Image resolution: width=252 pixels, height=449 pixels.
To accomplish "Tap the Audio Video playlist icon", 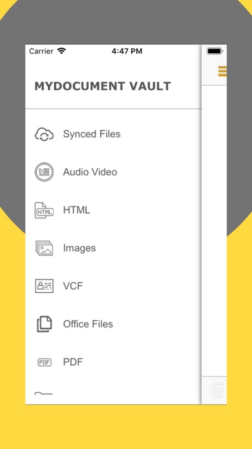I will pyautogui.click(x=44, y=172).
